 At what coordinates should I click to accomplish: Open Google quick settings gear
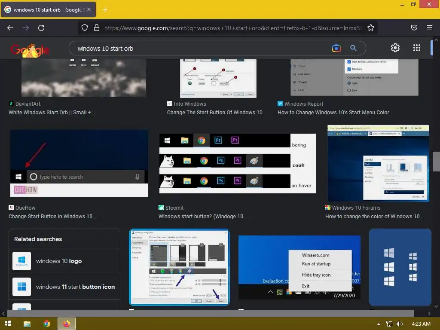coord(395,48)
